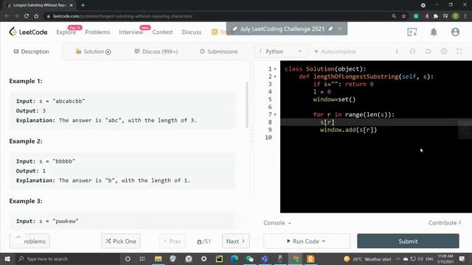472x265 pixels.
Task: Click the browser address bar URL
Action: [123, 16]
